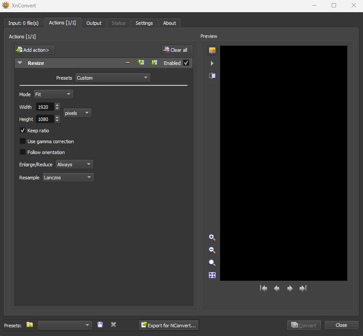
Task: Check the Follow orientation option
Action: [23, 152]
